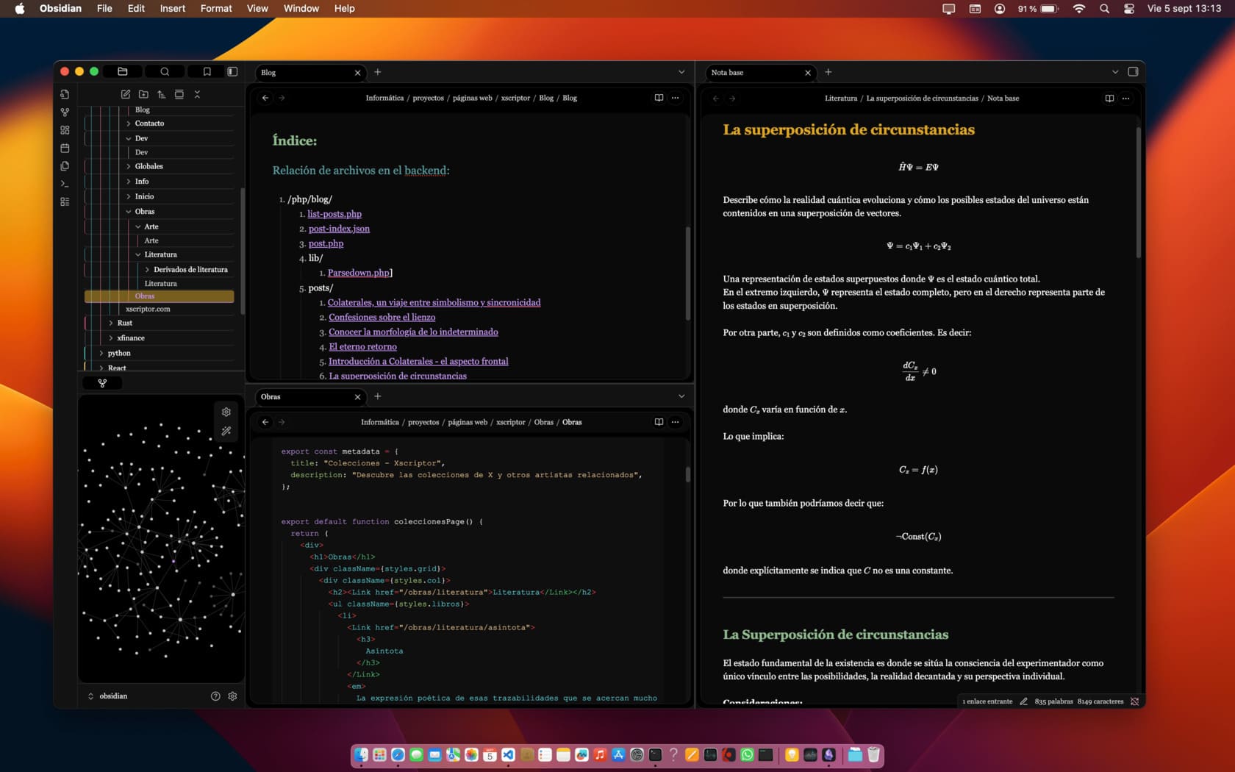1235x772 pixels.
Task: Click the sync status icon in status bar
Action: coord(1134,701)
